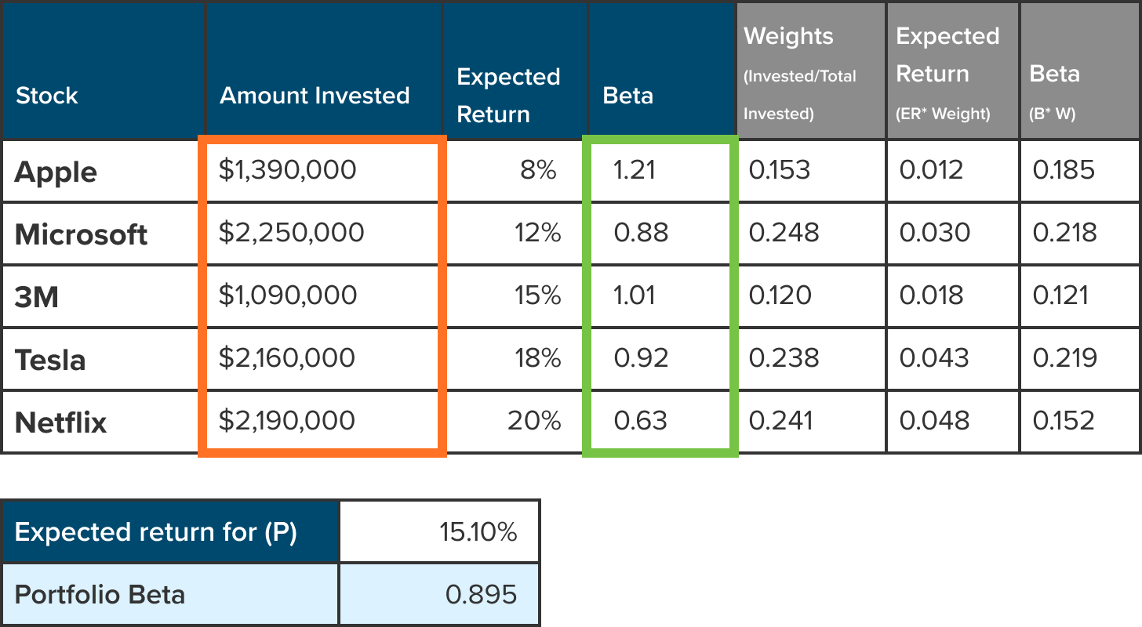
Task: Select the 0.121 weighted beta for 3M
Action: point(1060,295)
